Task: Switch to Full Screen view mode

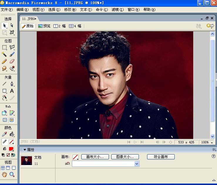Action: 14,168
